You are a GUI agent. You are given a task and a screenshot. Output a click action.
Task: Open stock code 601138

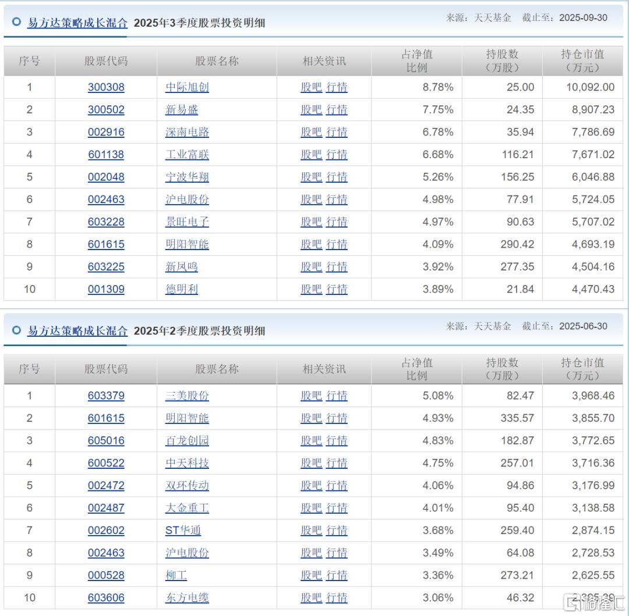(x=106, y=155)
